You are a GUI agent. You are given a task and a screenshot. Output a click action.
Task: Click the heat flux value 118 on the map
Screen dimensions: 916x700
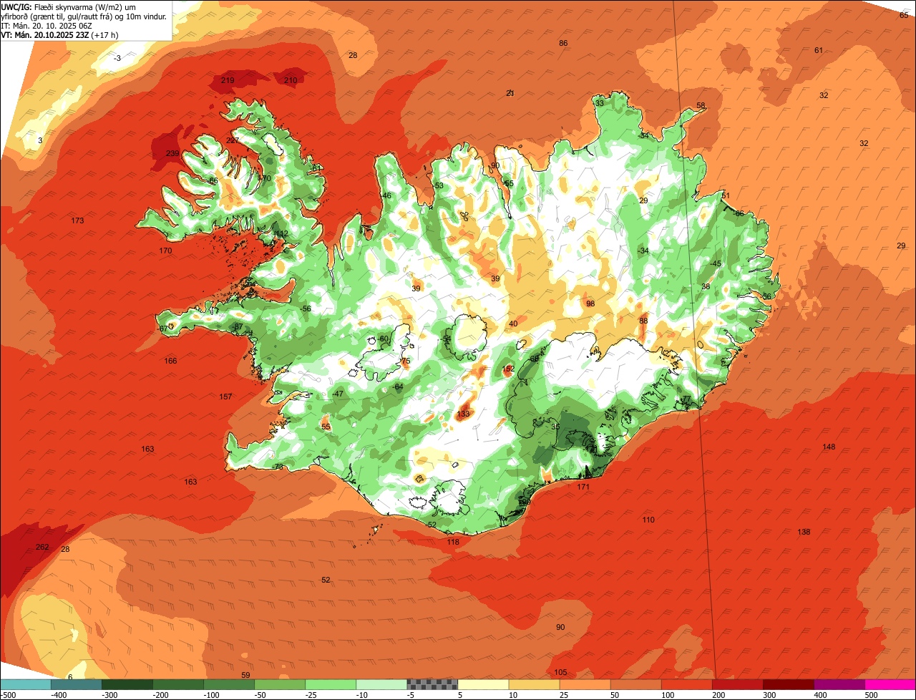453,542
